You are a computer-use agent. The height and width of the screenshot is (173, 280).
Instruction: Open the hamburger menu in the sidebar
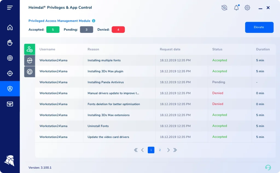(x=10, y=8)
